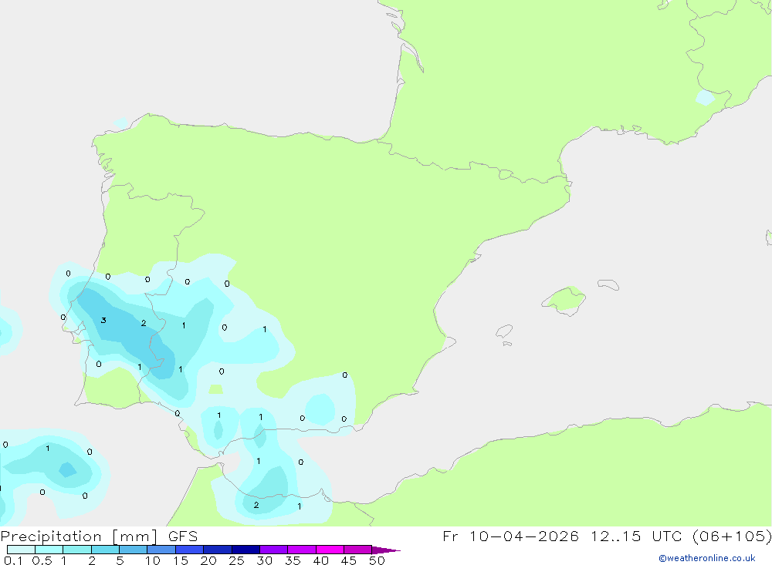The image size is (772, 565).
Task: Click the legend label "0.5"
Action: (42, 560)
